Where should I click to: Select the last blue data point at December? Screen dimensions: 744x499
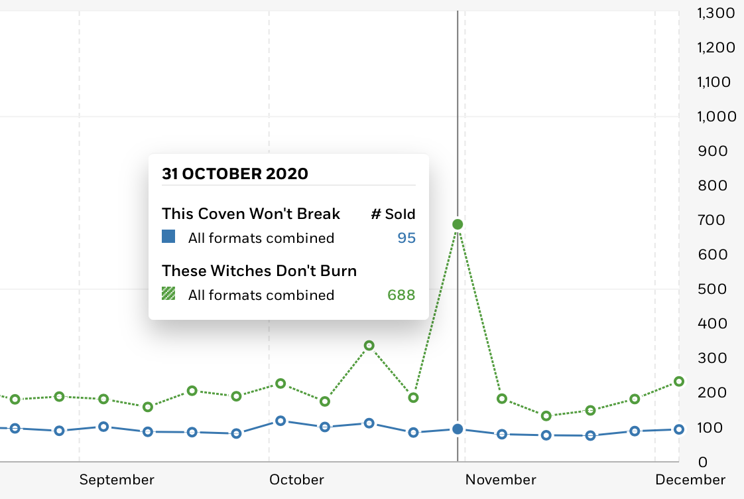point(679,429)
